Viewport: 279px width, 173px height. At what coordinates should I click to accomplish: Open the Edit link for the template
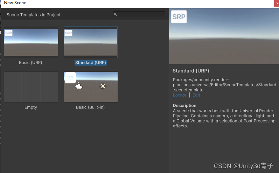[x=196, y=95]
